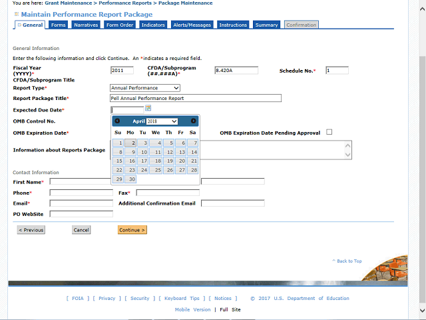Go to next month in calendar

pyautogui.click(x=193, y=121)
